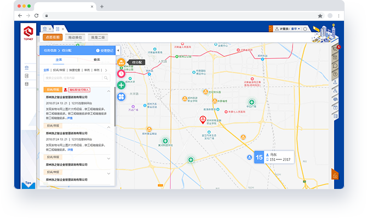The height and width of the screenshot is (218, 367).
Task: Click the blue four-leaf circle button
Action: click(121, 96)
